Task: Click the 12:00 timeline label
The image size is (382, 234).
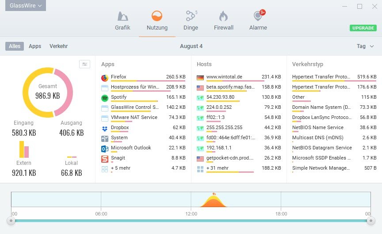Action: coord(191,214)
